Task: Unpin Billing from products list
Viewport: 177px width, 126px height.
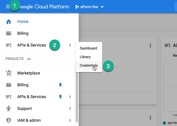Action: click(60, 85)
